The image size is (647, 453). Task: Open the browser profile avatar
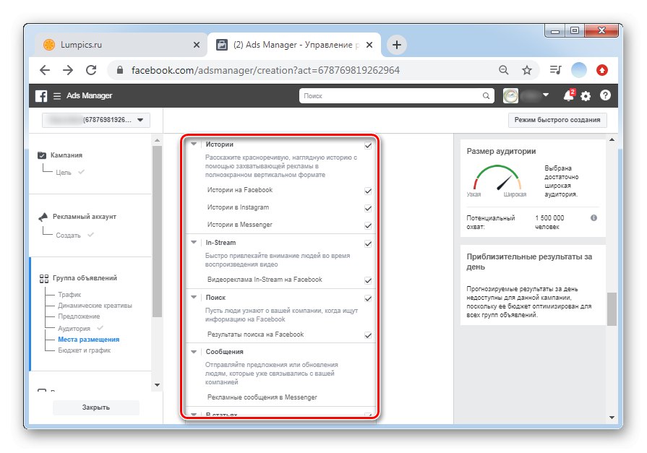point(578,70)
